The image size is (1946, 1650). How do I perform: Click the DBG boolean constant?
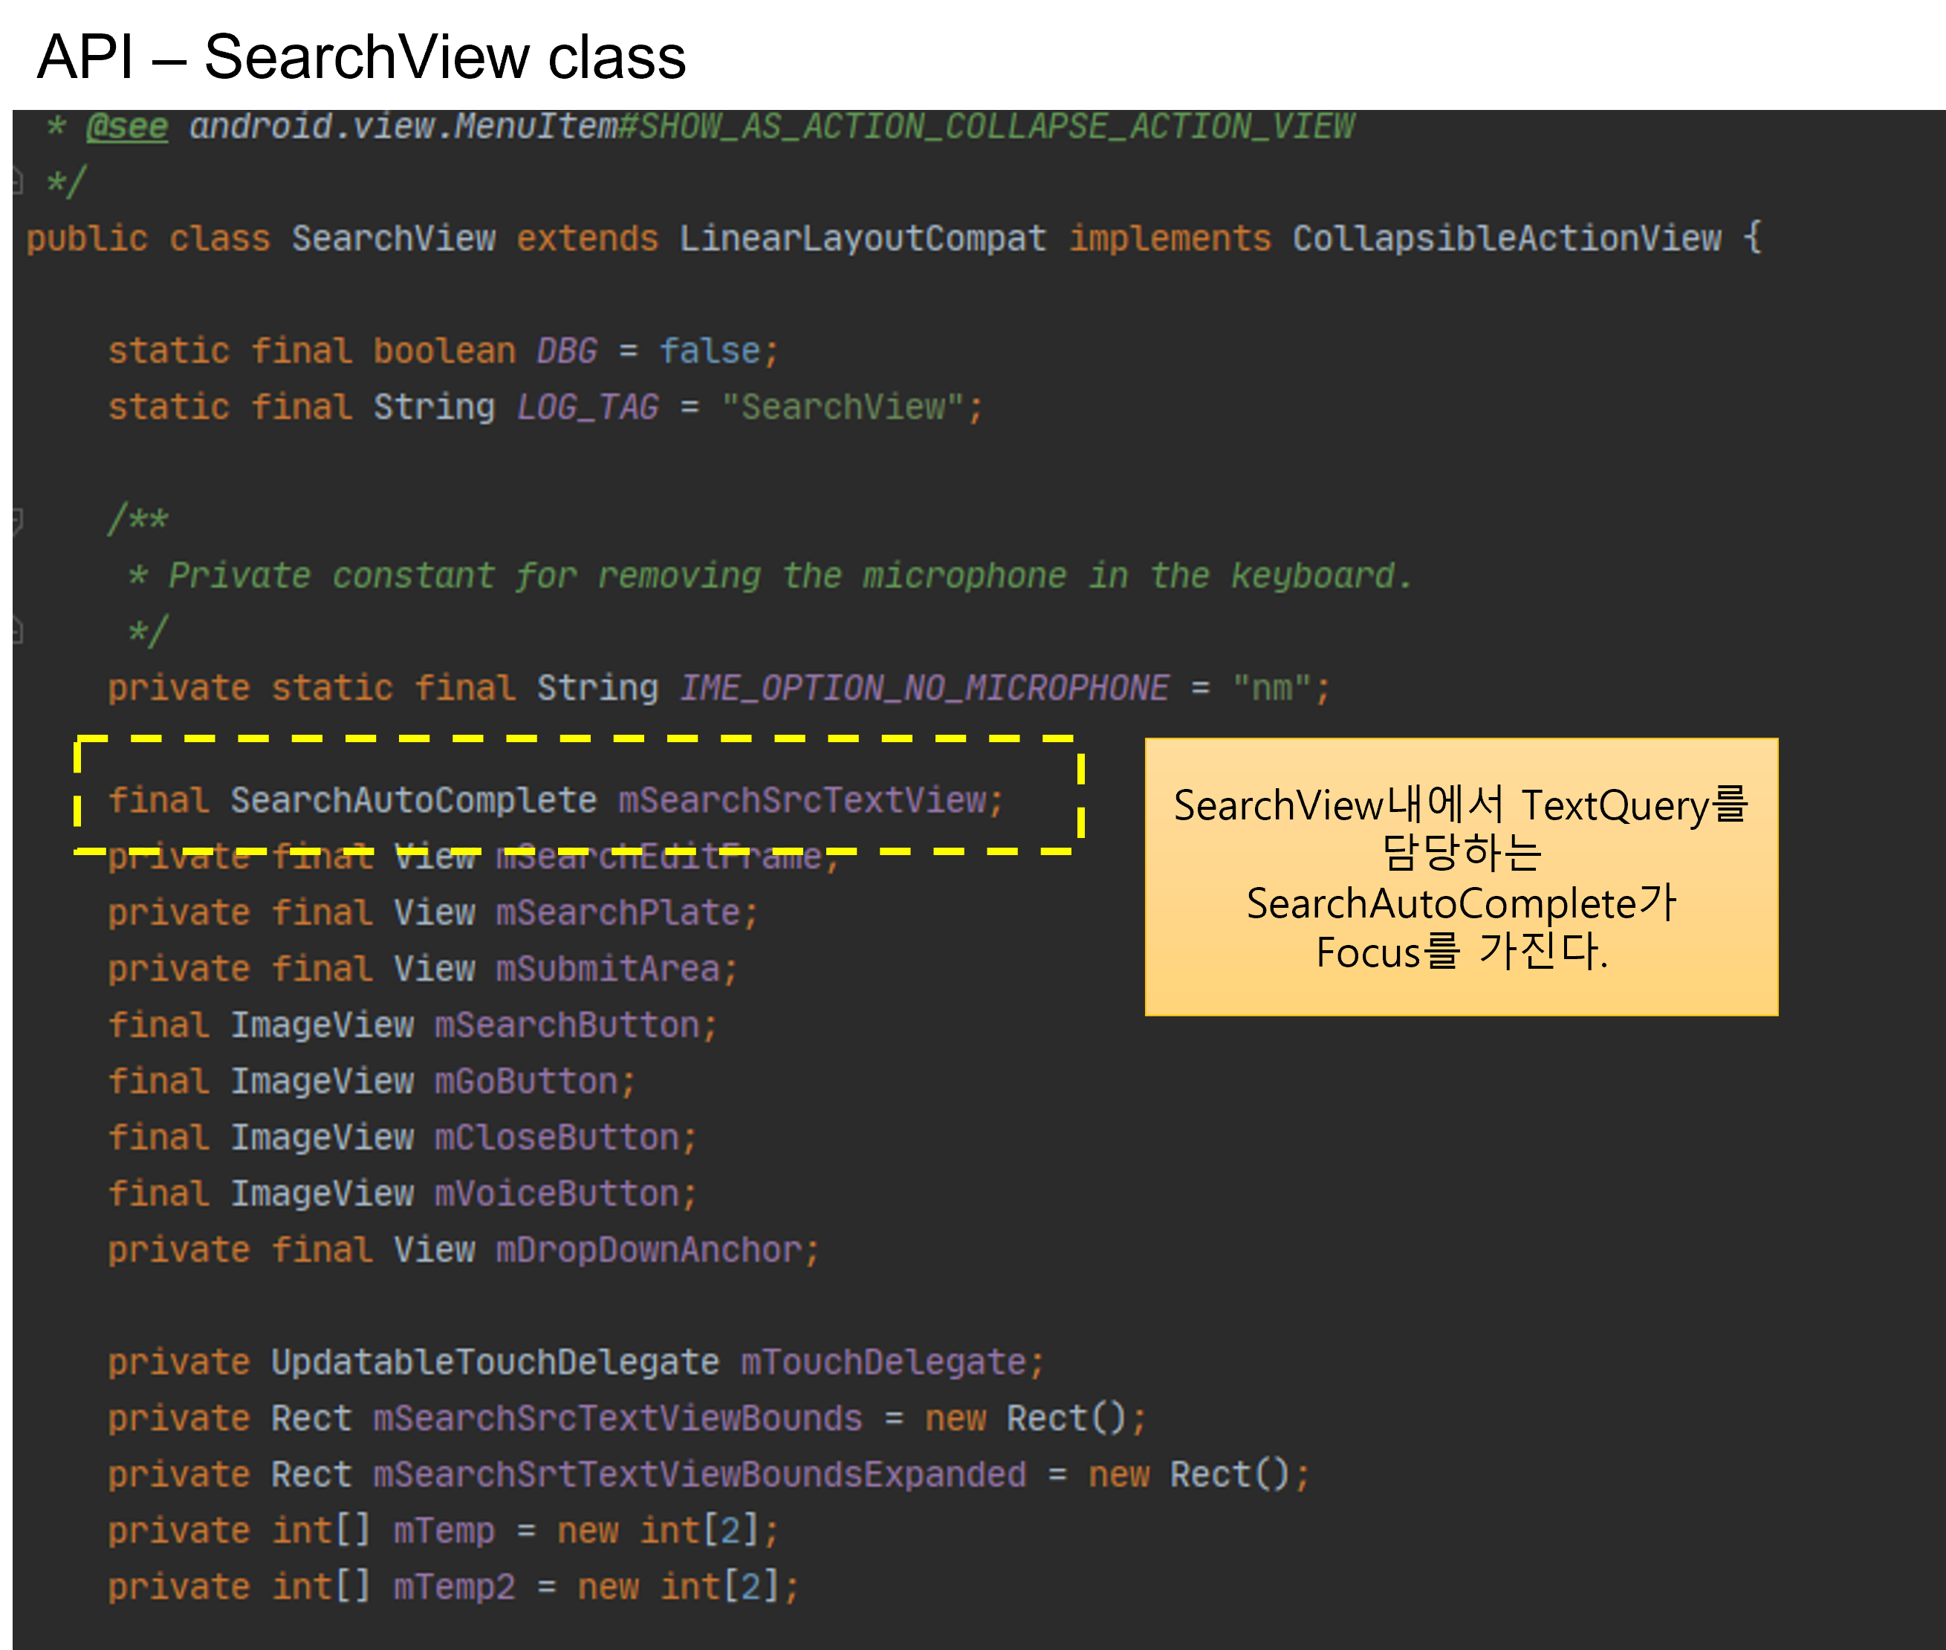(x=566, y=351)
